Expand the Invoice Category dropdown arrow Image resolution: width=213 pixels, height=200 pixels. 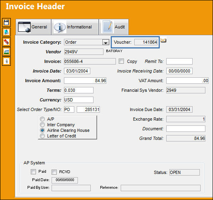[106, 42]
